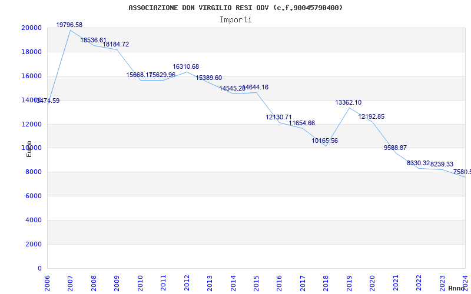Select the 2008 x-axis year label
Viewport: 471px width, 294px height.
(x=94, y=283)
